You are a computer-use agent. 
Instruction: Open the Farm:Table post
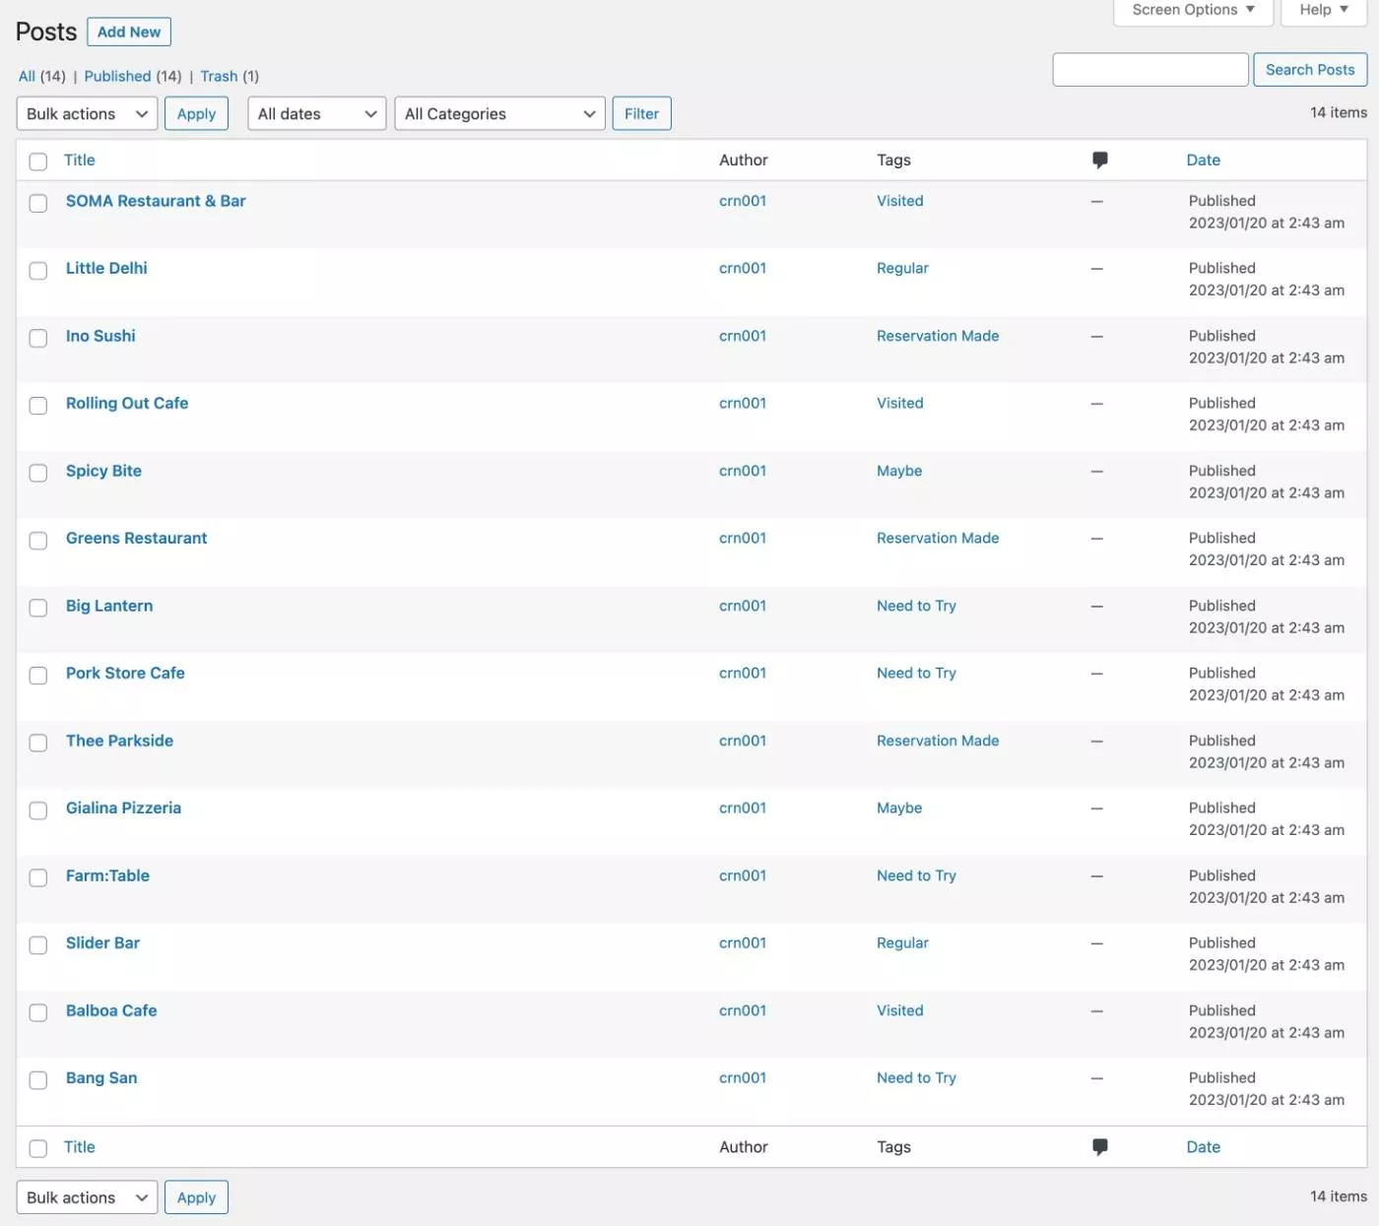tap(107, 876)
